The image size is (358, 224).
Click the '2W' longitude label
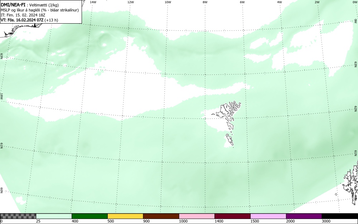point(317,2)
